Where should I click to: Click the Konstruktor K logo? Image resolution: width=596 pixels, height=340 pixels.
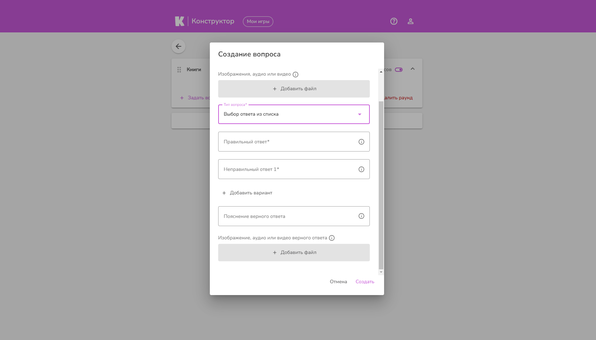tap(179, 21)
